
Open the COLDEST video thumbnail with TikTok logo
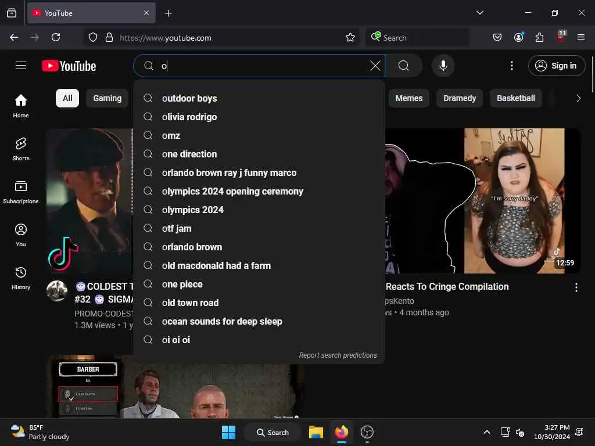tap(89, 200)
